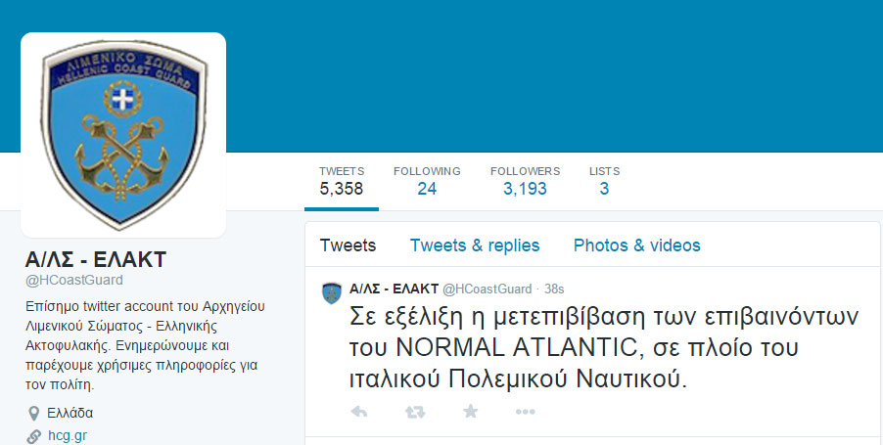Click the @HCoastGuard handle under profile name
The image size is (883, 445).
pyautogui.click(x=73, y=280)
